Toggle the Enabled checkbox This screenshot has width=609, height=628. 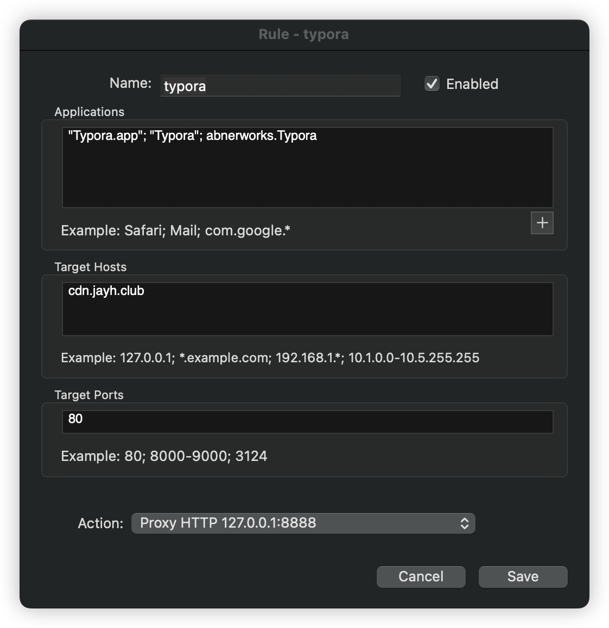(432, 84)
